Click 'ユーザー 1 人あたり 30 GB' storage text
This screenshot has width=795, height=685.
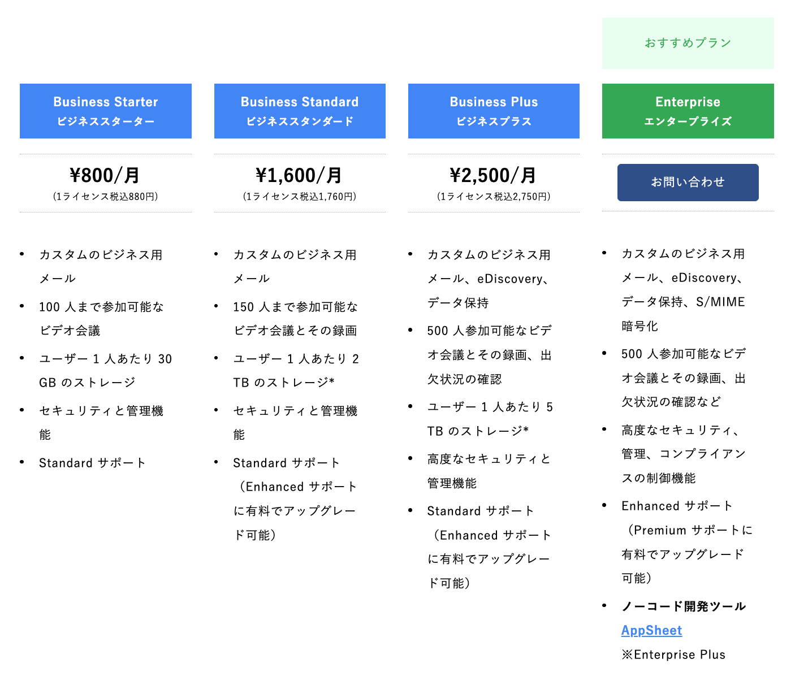[x=105, y=371]
